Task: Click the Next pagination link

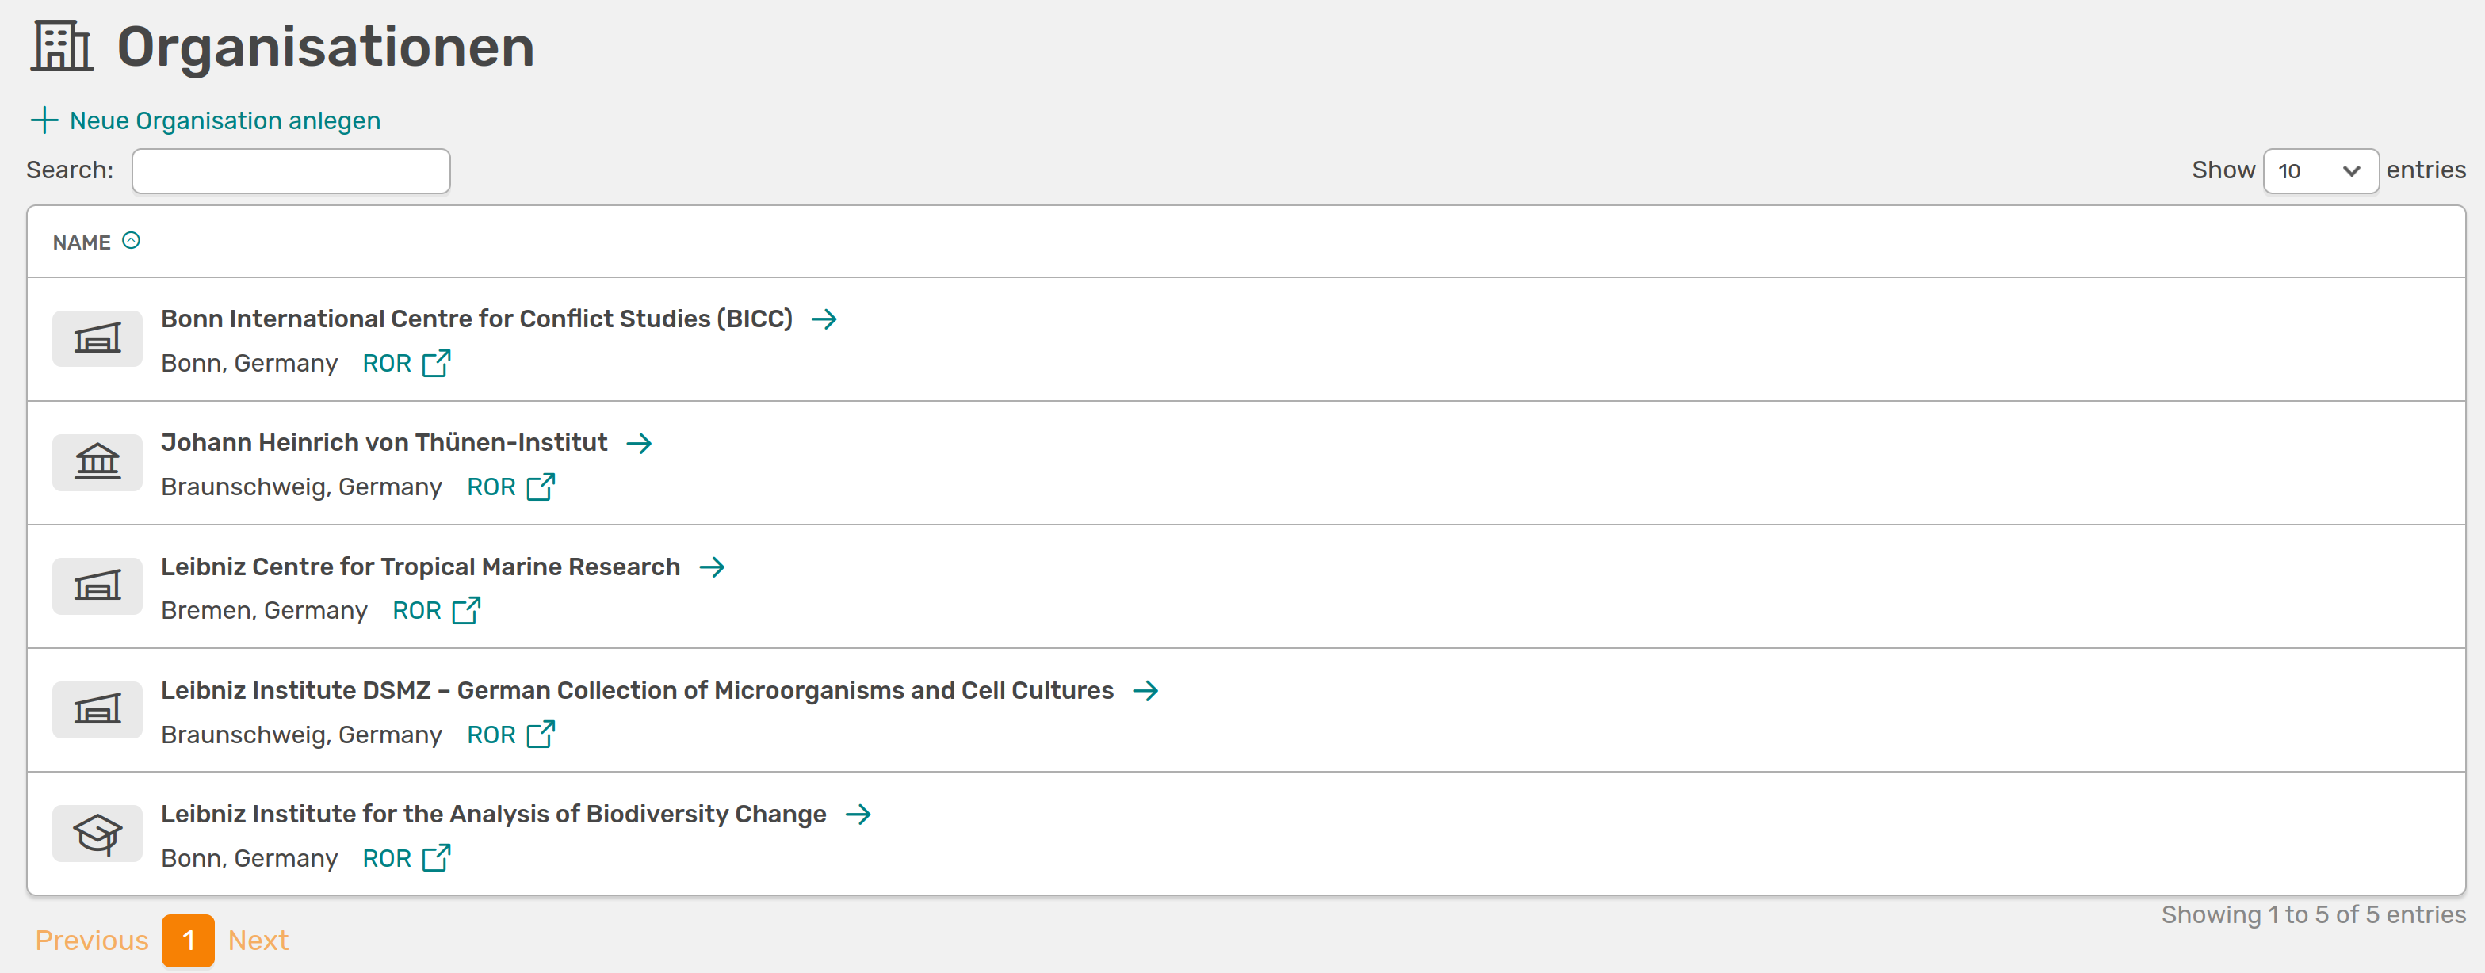Action: [258, 941]
